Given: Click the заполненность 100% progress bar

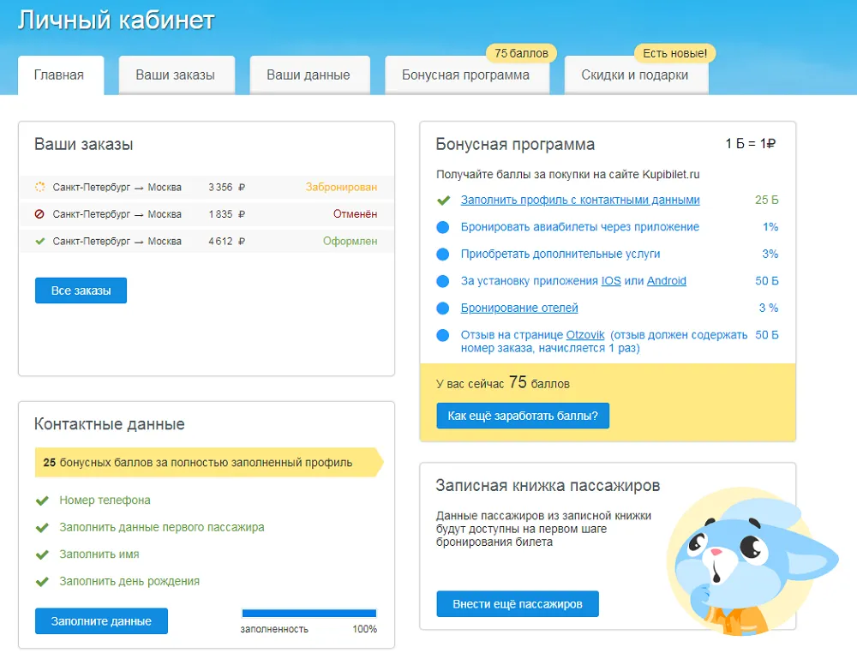Looking at the screenshot, I should point(309,611).
